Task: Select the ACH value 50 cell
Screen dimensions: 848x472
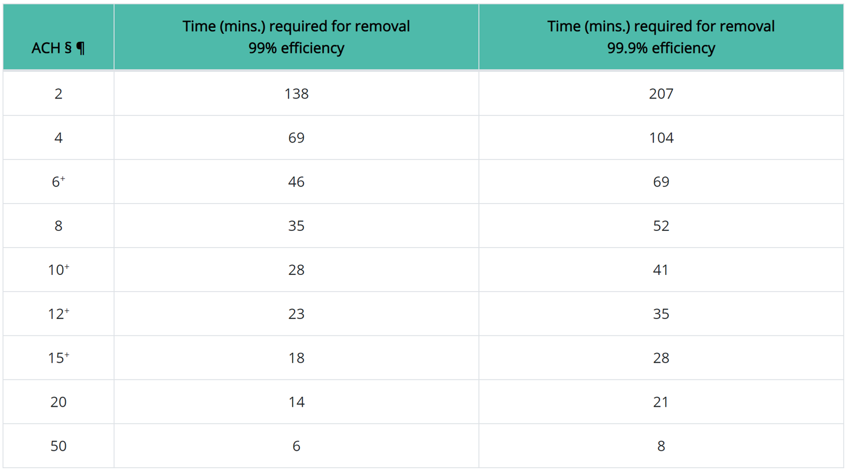Action: [58, 446]
